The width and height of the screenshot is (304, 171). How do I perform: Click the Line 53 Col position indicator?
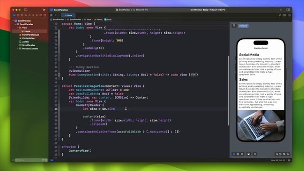(x=278, y=160)
